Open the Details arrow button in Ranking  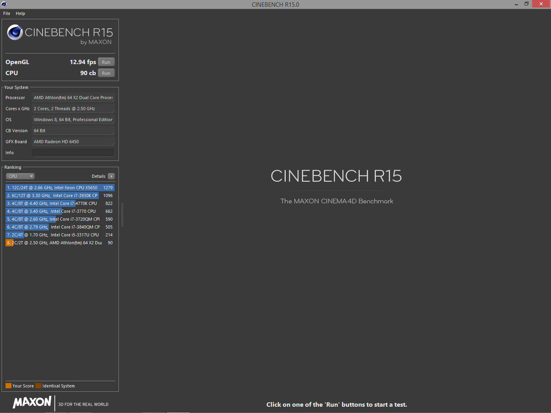pyautogui.click(x=111, y=176)
